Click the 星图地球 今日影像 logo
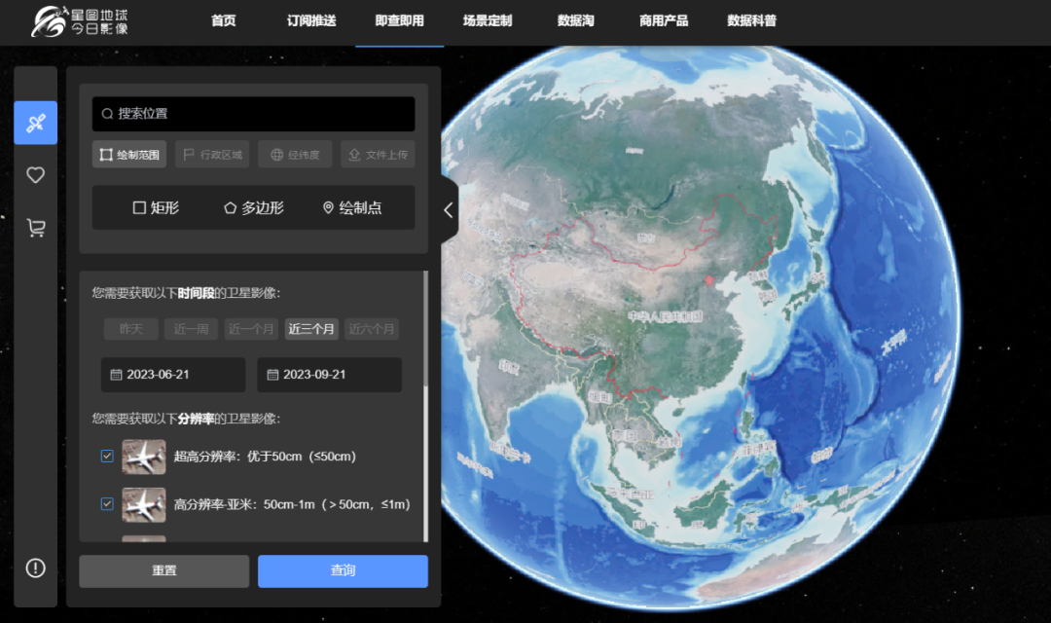The height and width of the screenshot is (623, 1051). [80, 22]
